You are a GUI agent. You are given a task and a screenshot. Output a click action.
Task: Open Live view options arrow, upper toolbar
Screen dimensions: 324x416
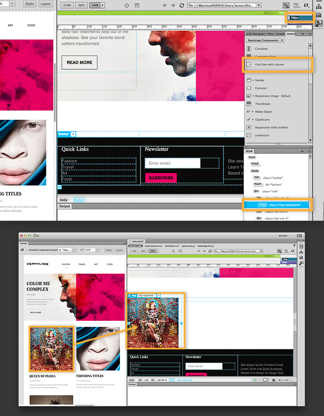point(103,5)
